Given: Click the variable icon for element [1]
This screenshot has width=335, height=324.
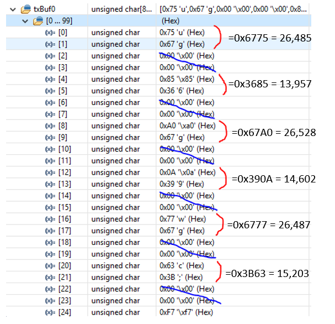Looking at the screenshot, I should pyautogui.click(x=50, y=44).
